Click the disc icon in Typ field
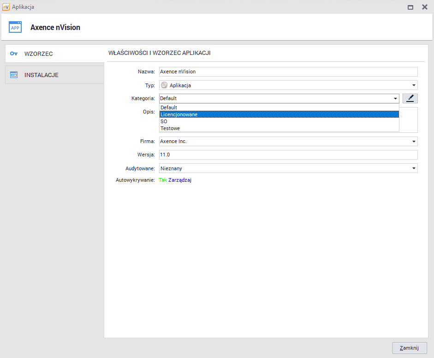The image size is (434, 358). pos(164,85)
